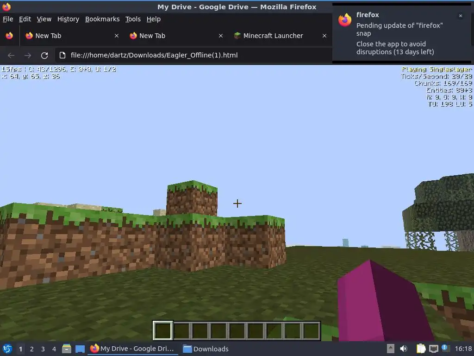Click the show desktop taskbar icon
This screenshot has height=356, width=474.
click(x=80, y=349)
